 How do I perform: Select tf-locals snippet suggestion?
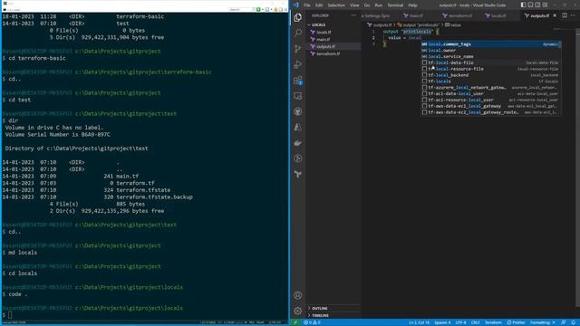490,81
